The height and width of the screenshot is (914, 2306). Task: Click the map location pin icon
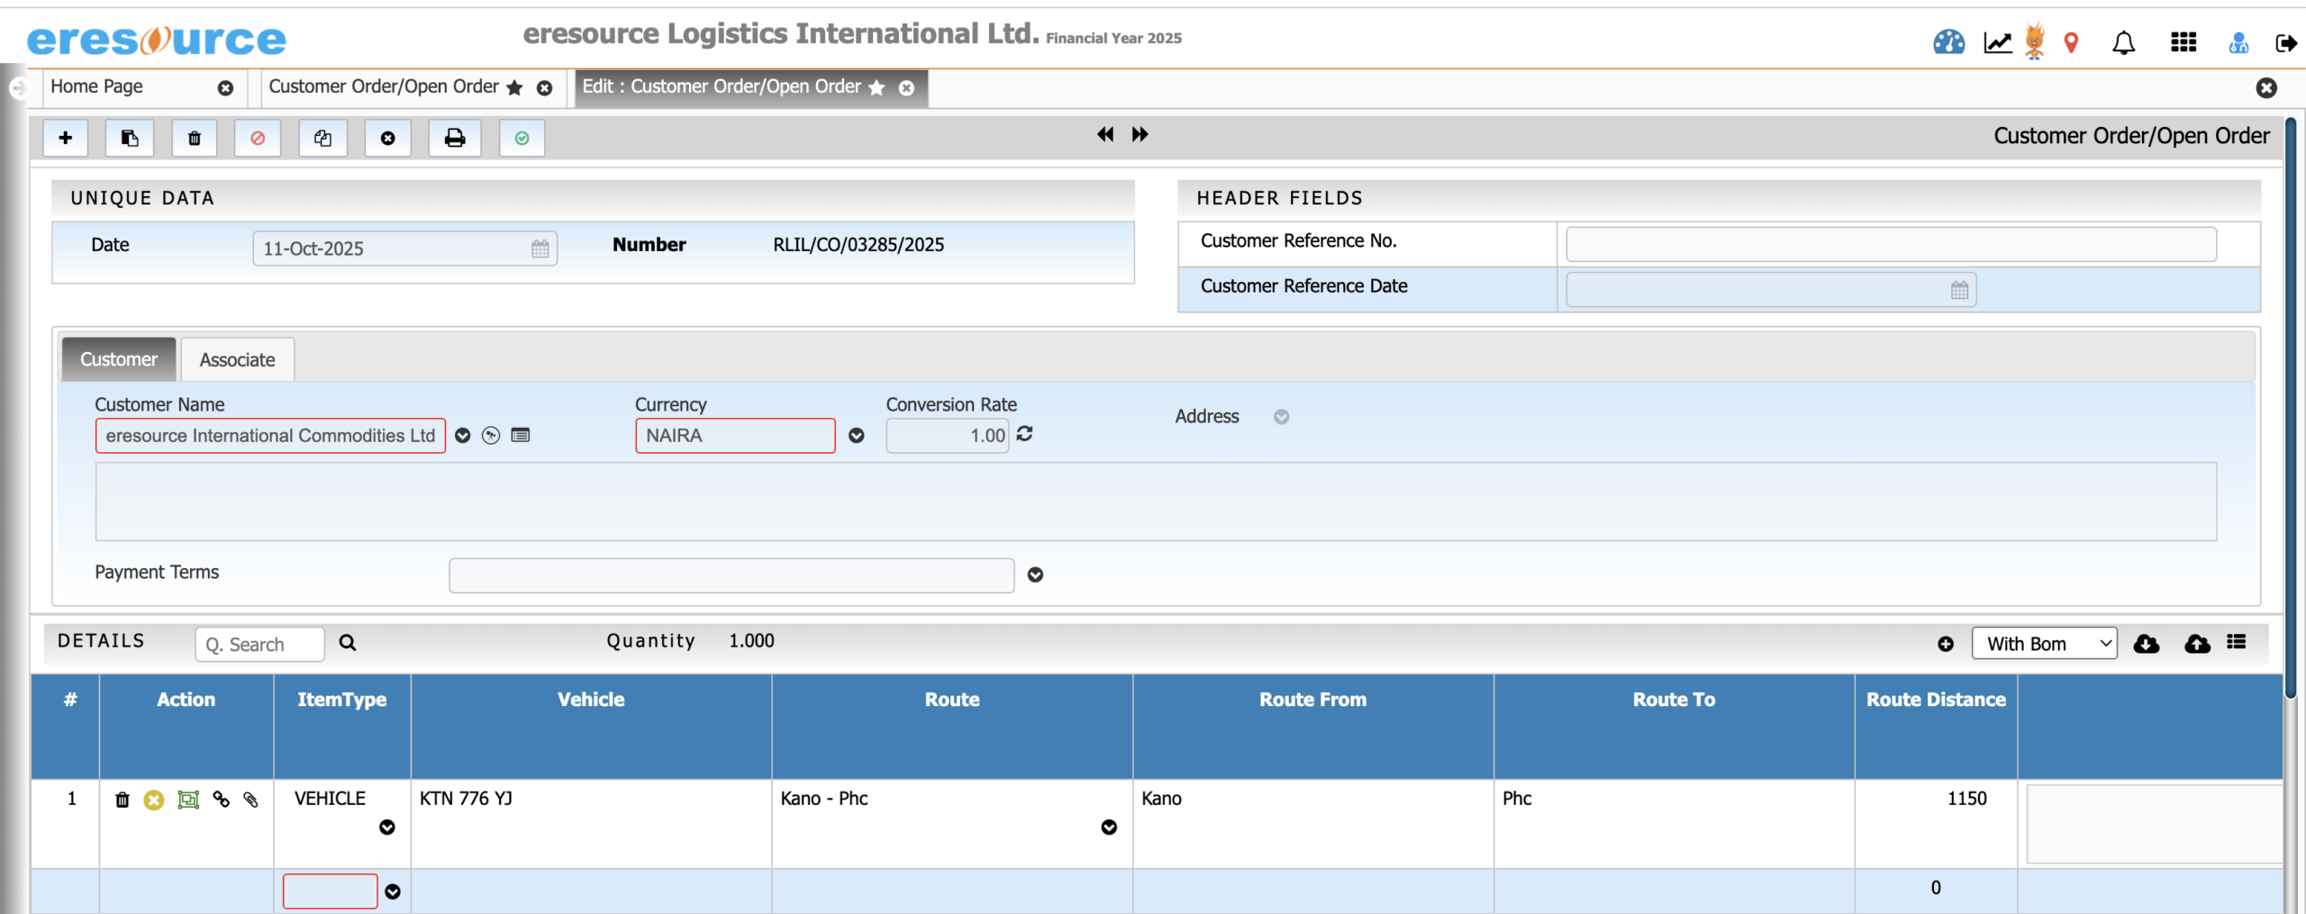coord(2071,42)
